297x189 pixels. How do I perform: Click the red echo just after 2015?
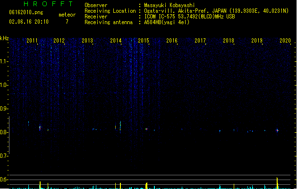coord(146,129)
